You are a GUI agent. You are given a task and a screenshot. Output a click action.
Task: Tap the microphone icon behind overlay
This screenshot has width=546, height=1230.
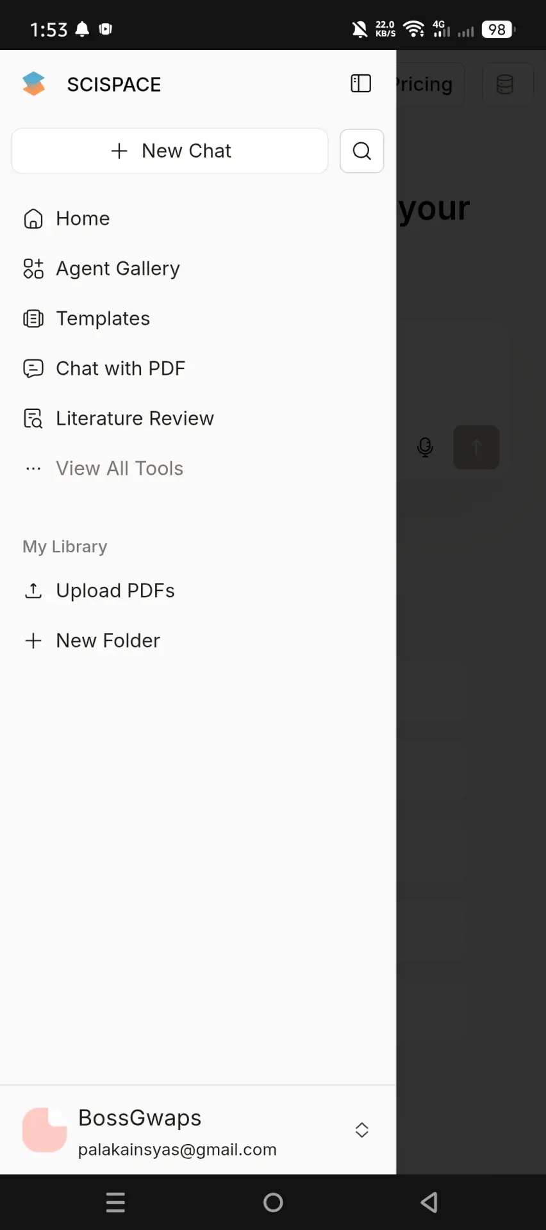click(x=425, y=447)
